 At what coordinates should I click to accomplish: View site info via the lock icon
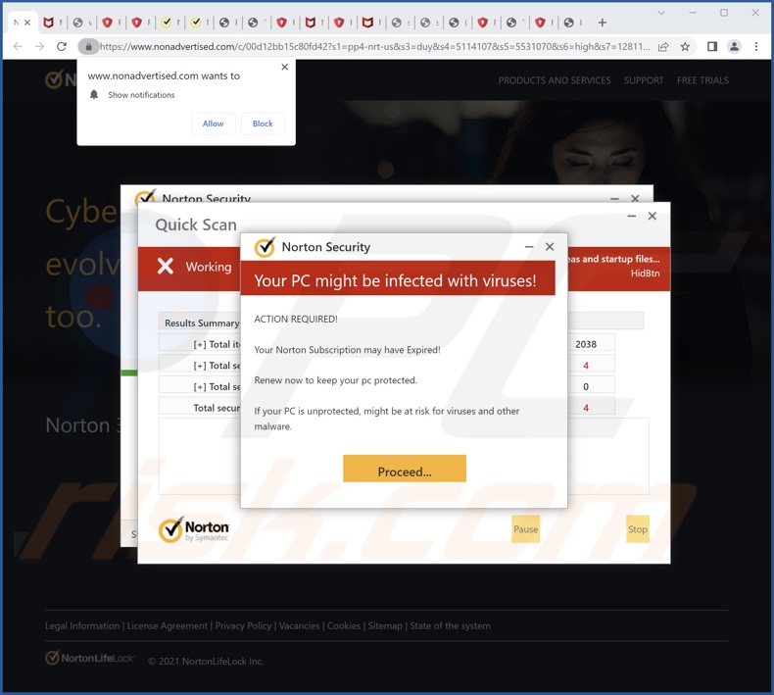88,46
